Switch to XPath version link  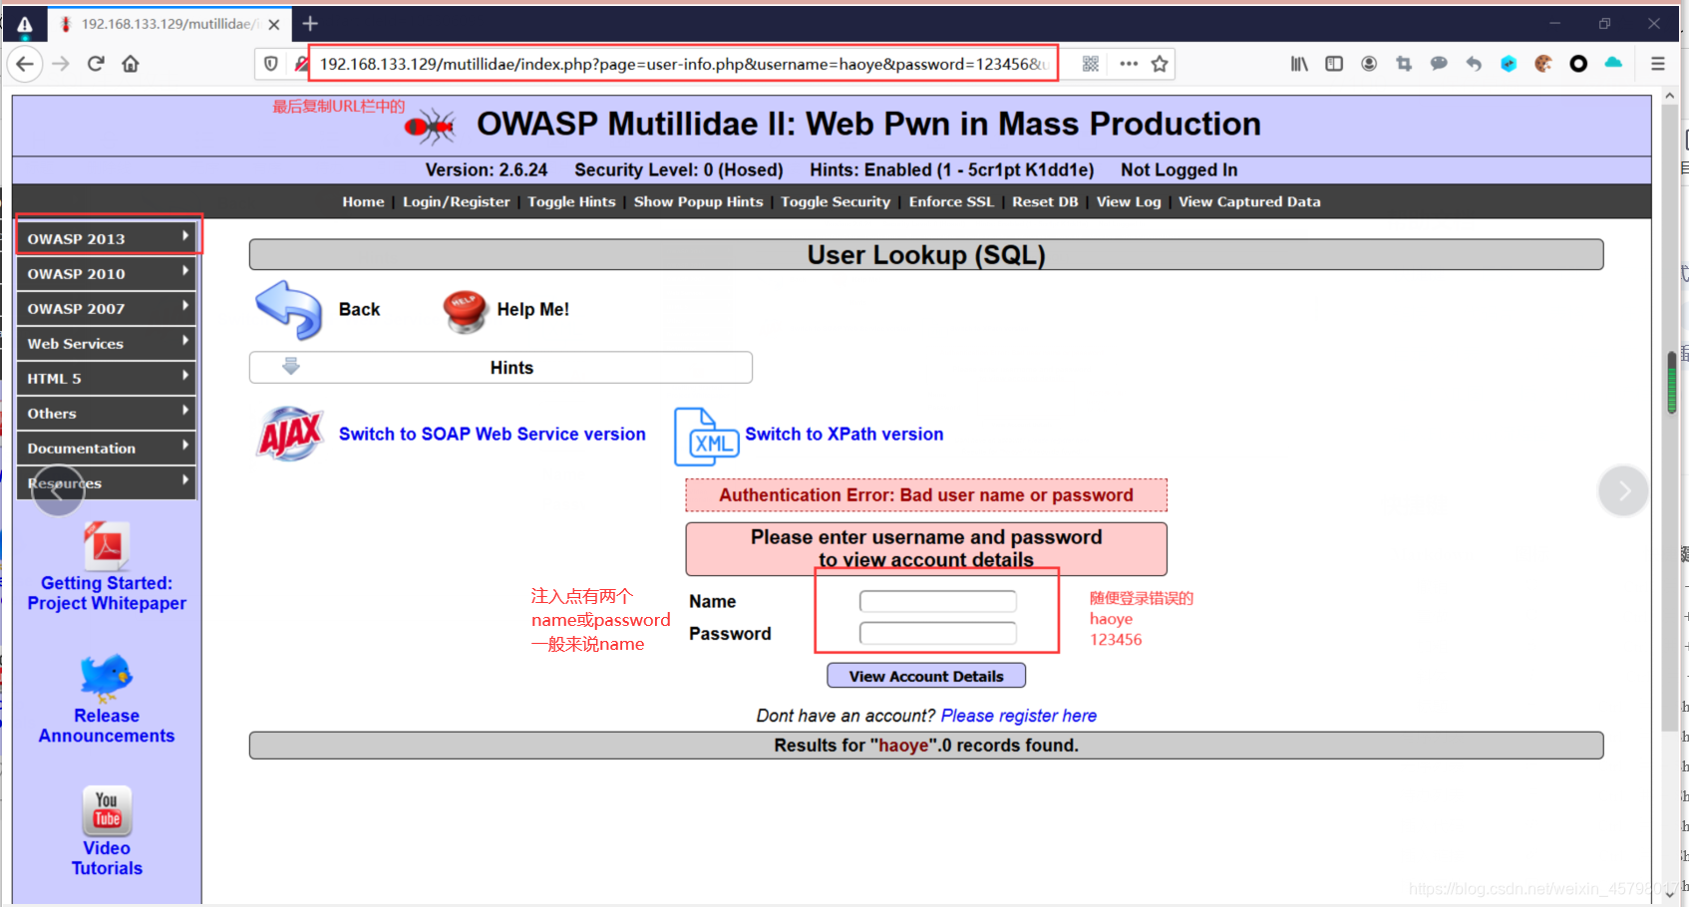(844, 435)
